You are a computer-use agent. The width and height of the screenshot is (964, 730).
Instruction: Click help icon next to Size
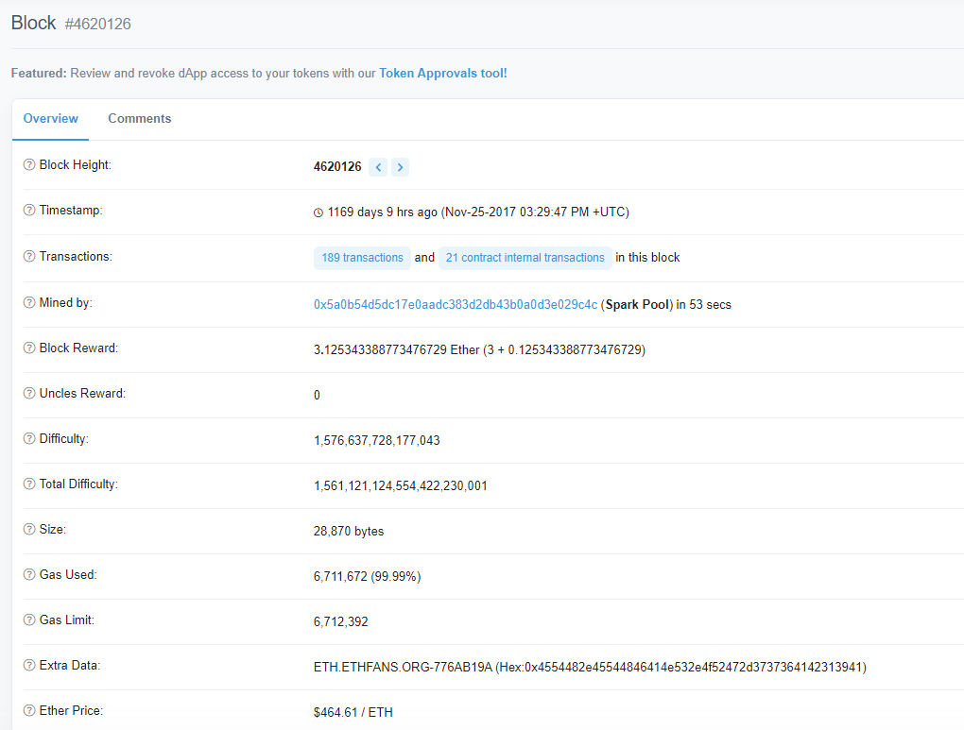tap(29, 530)
